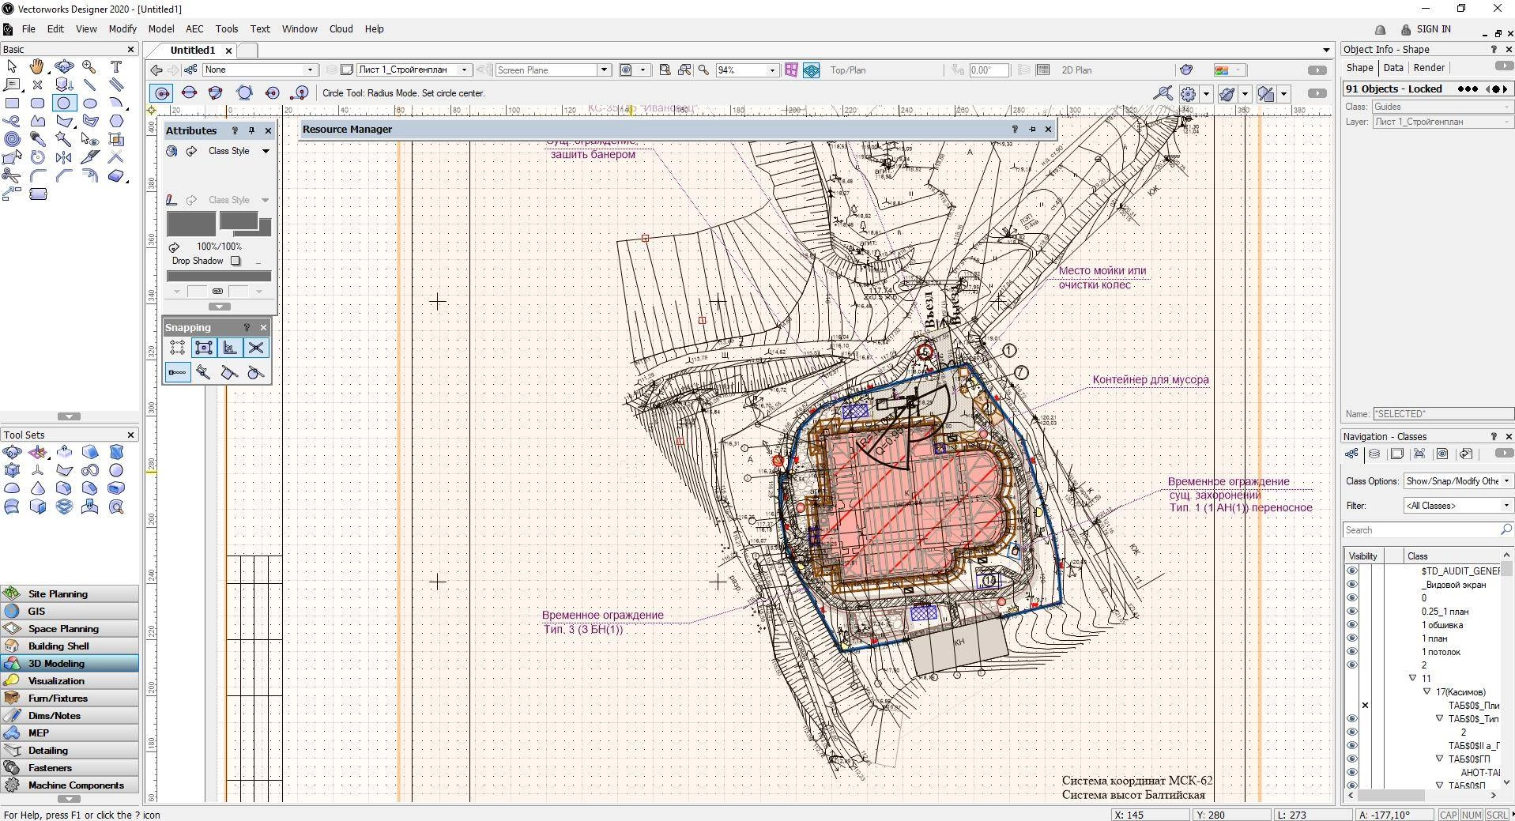The image size is (1515, 821).
Task: Toggle Snap to Intersection
Action: coord(255,348)
